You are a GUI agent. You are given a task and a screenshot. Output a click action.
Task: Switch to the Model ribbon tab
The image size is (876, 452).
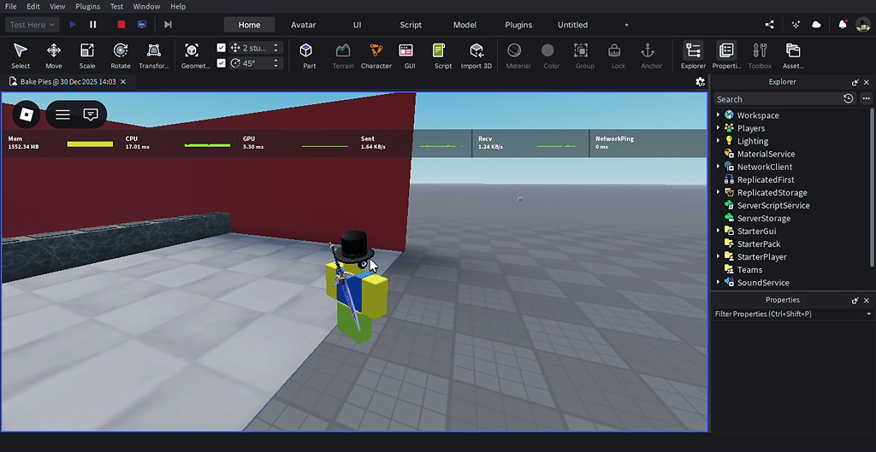pyautogui.click(x=465, y=25)
